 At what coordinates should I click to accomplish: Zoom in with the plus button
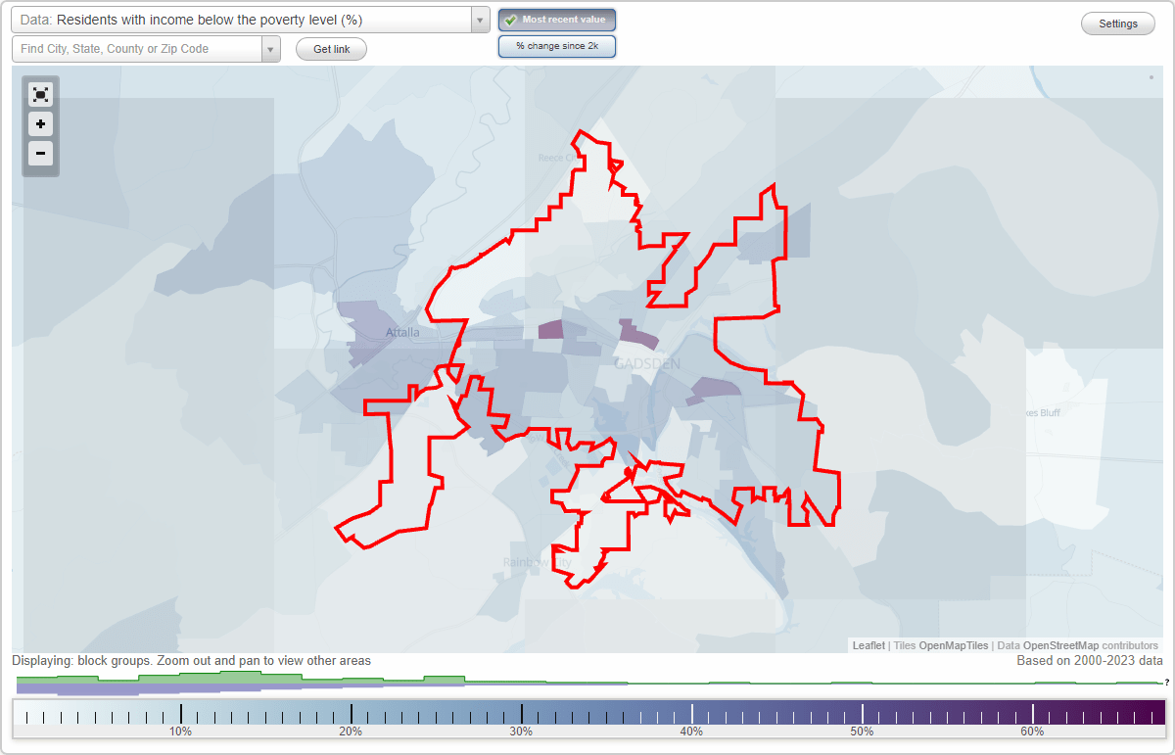[40, 124]
